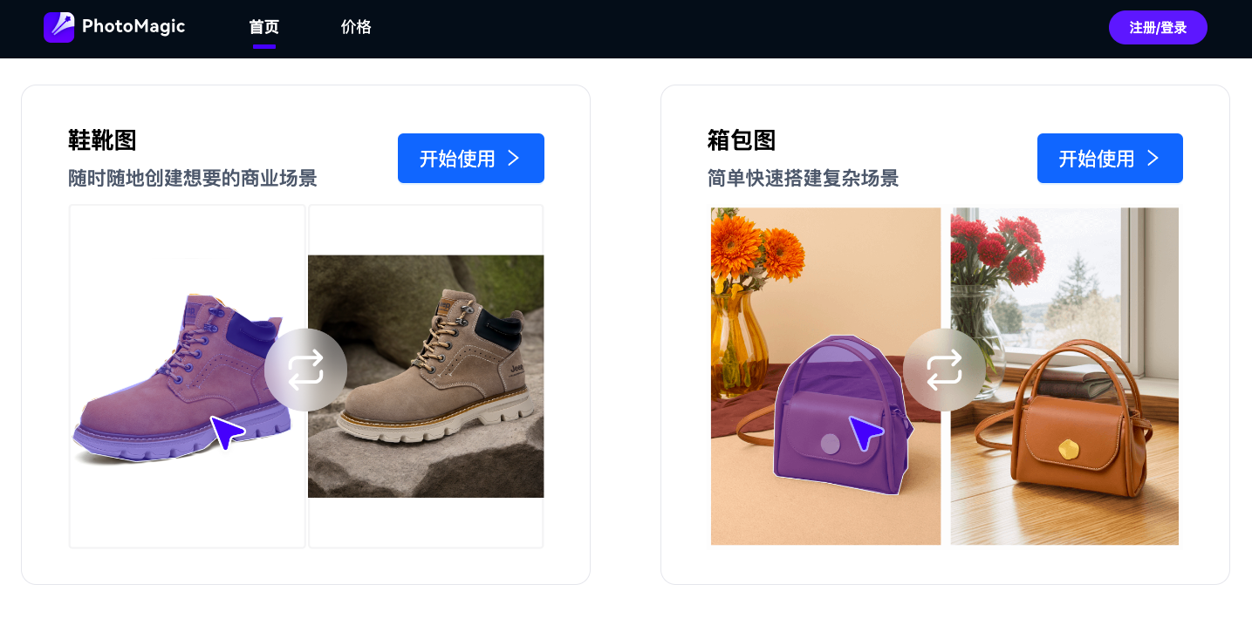
Task: Click the purple cursor arrow on the bag
Action: pyautogui.click(x=866, y=433)
